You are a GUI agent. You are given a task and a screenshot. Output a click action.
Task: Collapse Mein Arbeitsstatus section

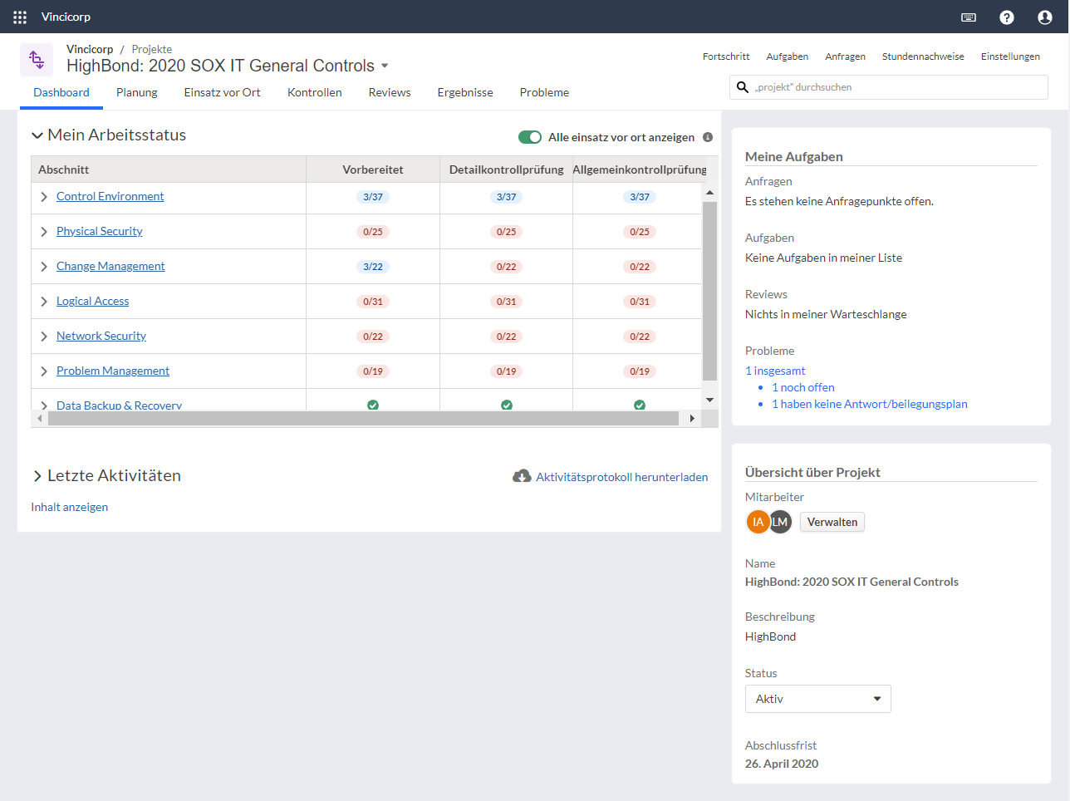pyautogui.click(x=37, y=135)
